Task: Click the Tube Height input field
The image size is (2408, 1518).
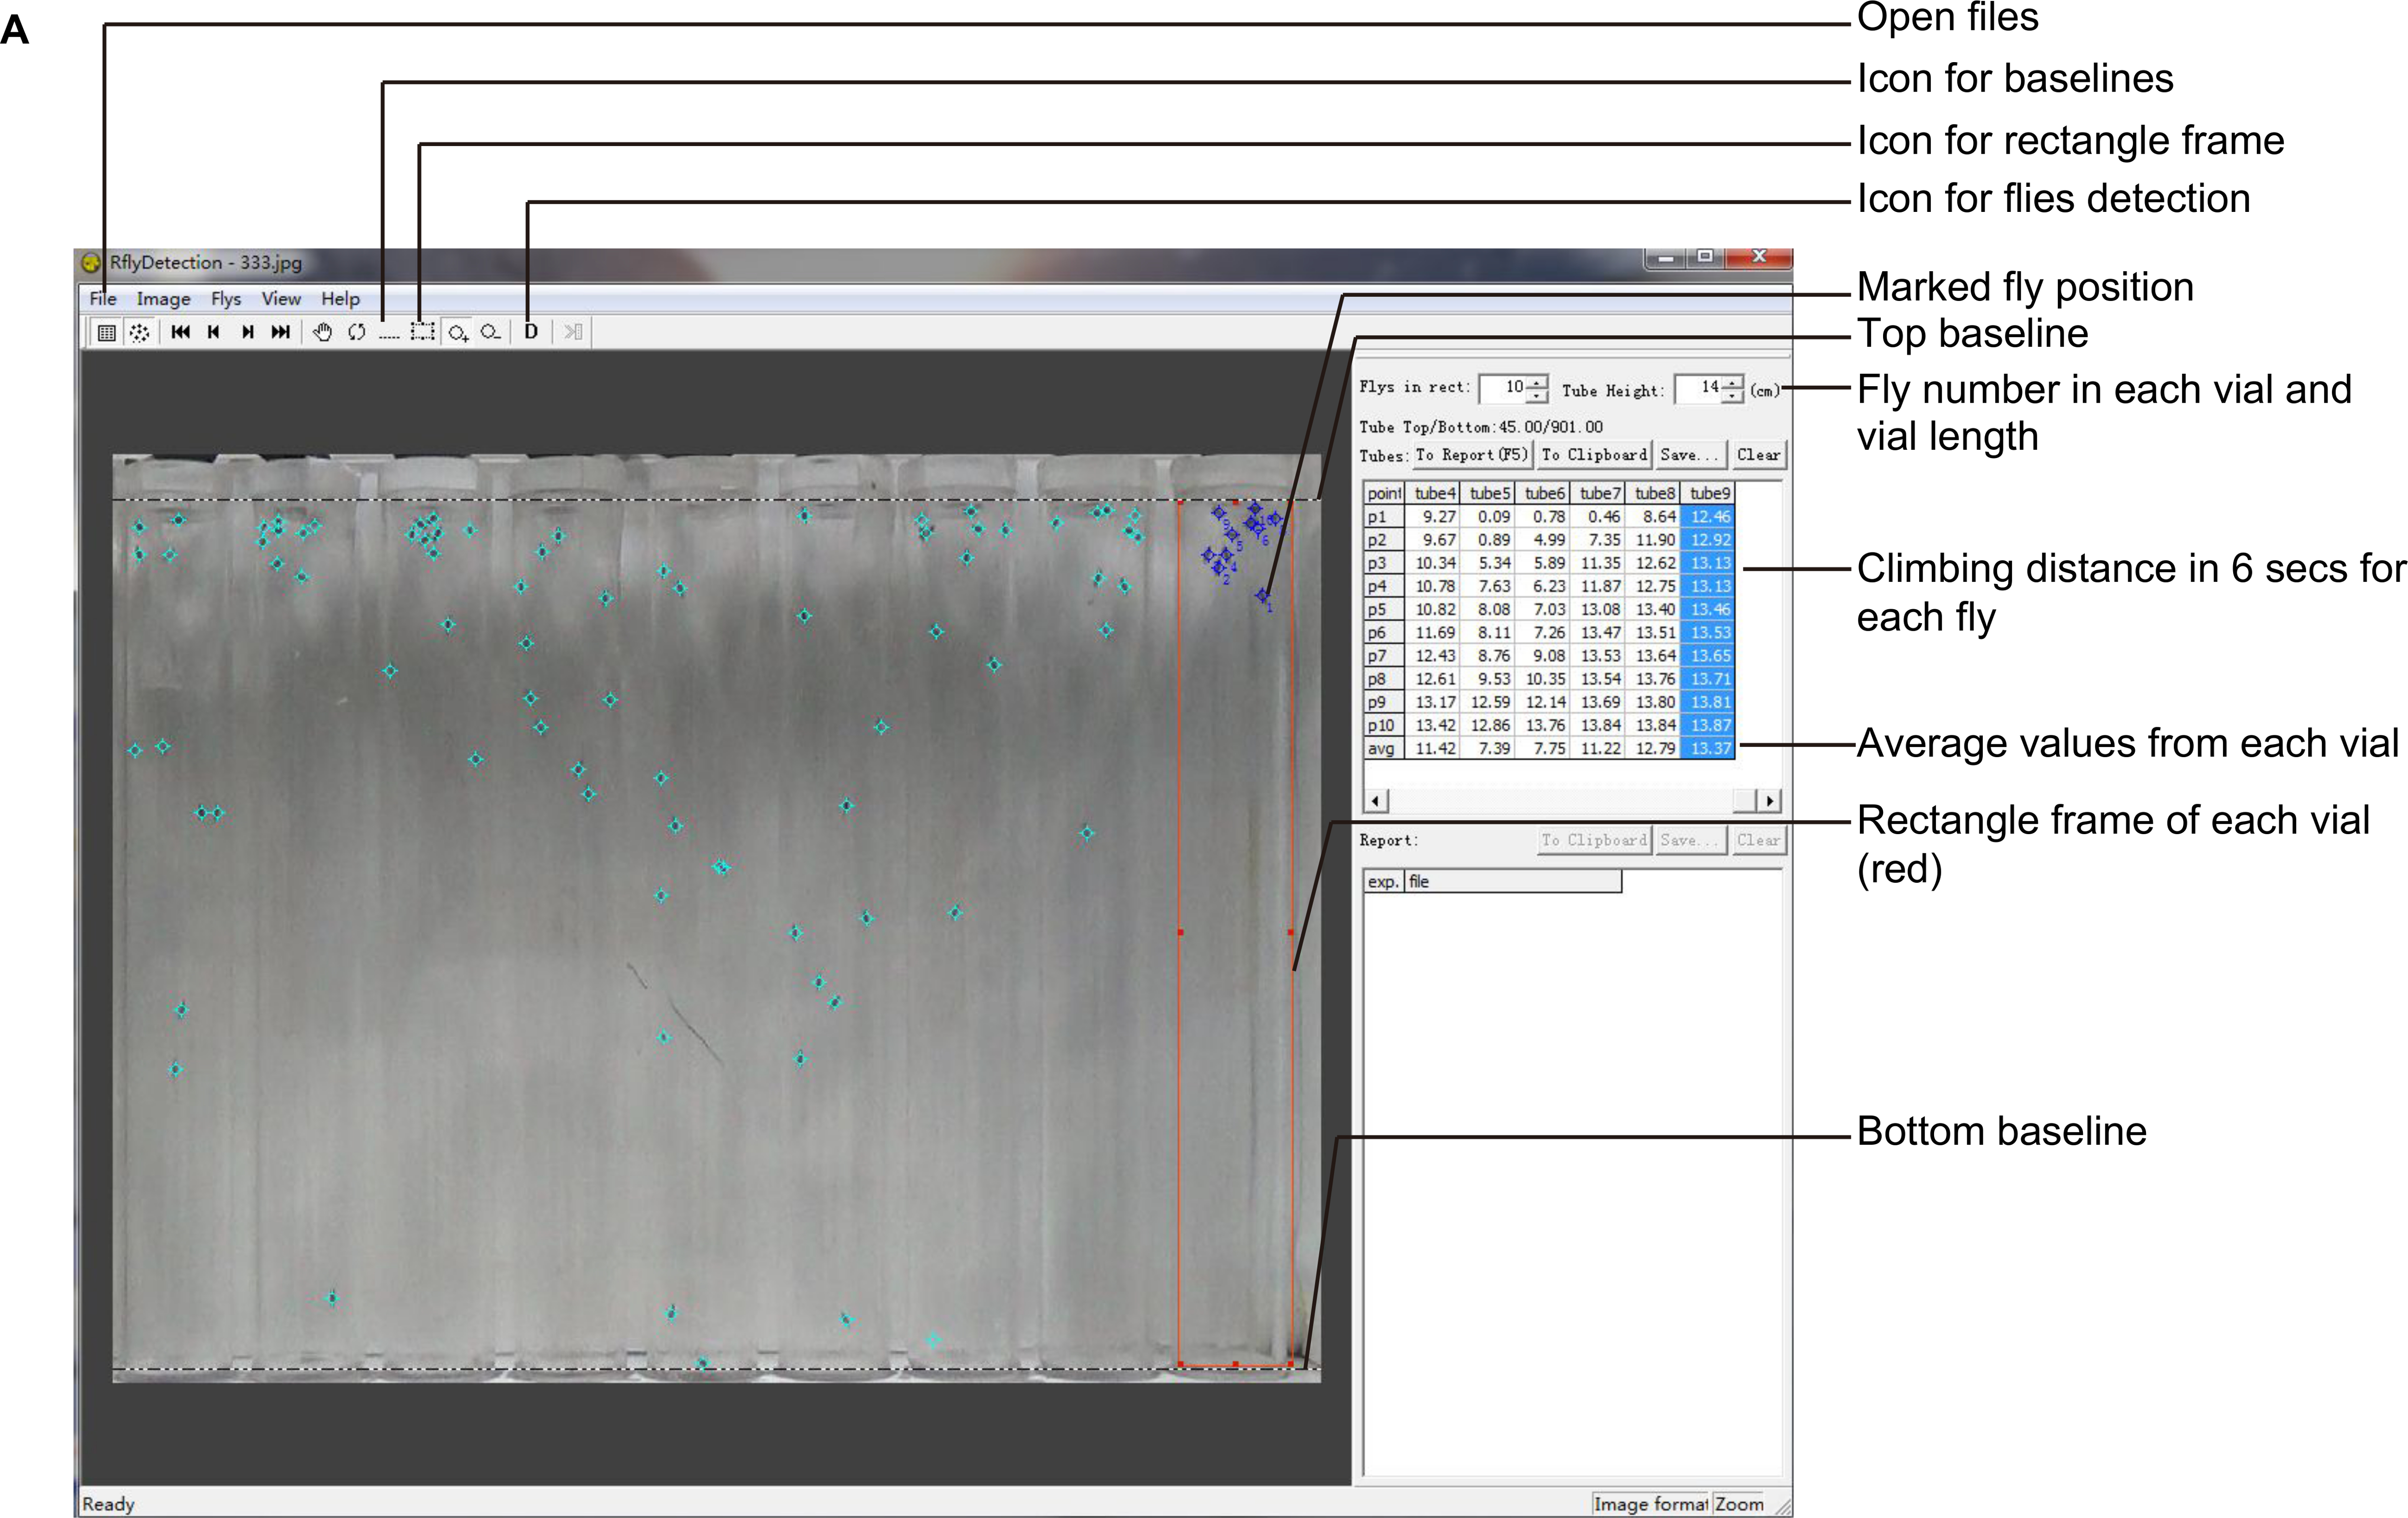Action: pyautogui.click(x=1699, y=388)
